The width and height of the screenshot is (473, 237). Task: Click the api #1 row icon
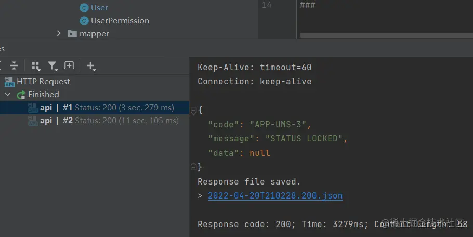click(33, 108)
